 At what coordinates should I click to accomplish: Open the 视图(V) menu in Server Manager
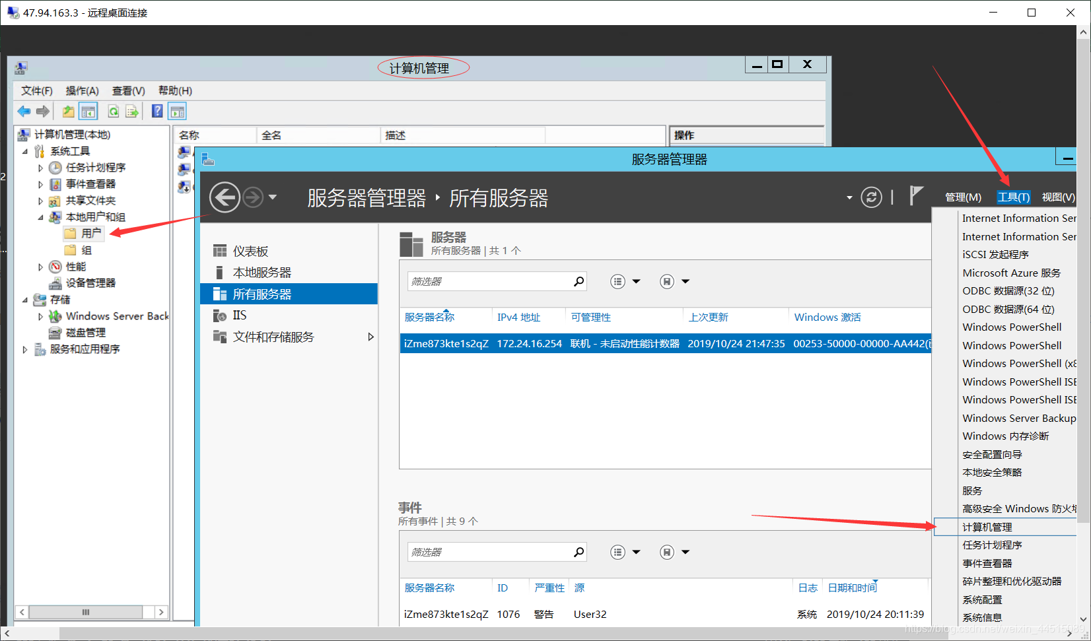[x=1058, y=197]
